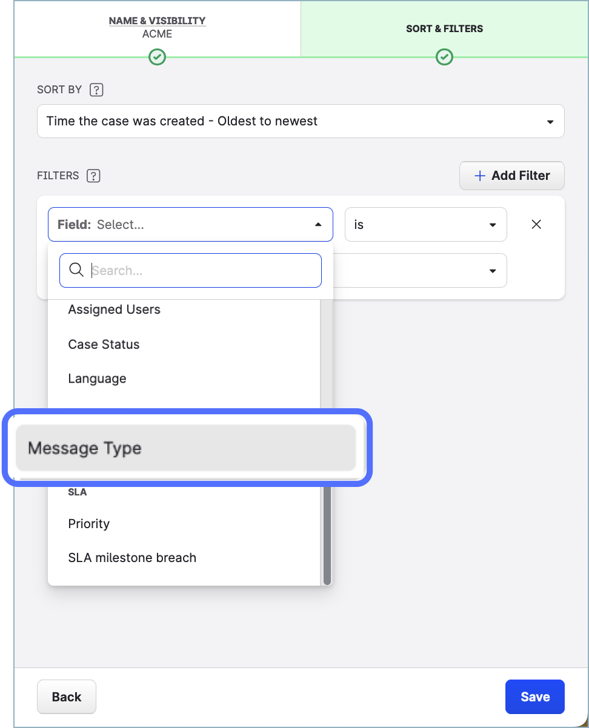Save the filter configuration
This screenshot has width=589, height=728.
click(534, 697)
